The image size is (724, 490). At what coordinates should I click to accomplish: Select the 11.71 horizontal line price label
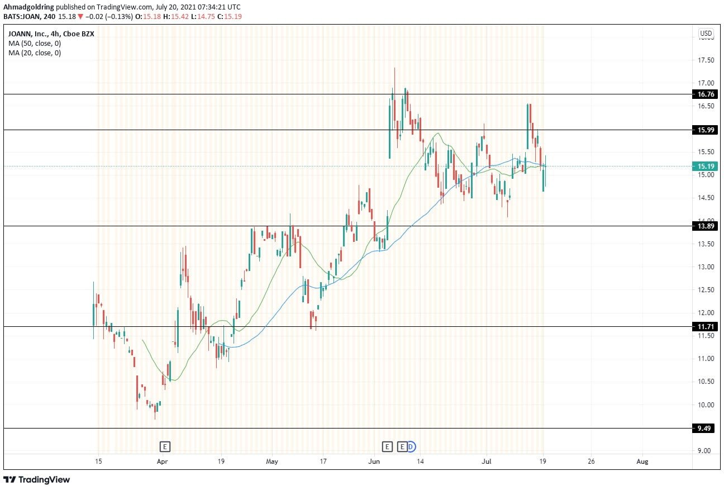[706, 326]
